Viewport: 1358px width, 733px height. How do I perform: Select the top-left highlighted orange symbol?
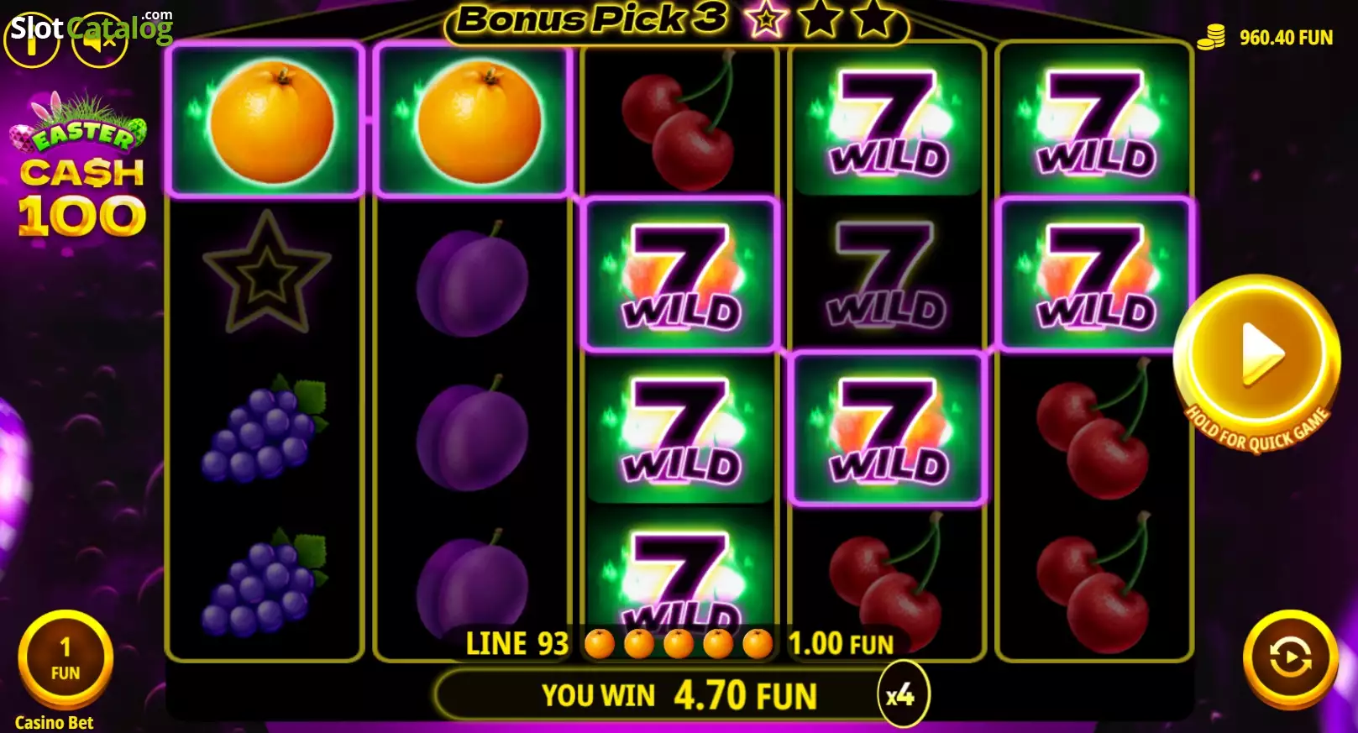(x=265, y=120)
